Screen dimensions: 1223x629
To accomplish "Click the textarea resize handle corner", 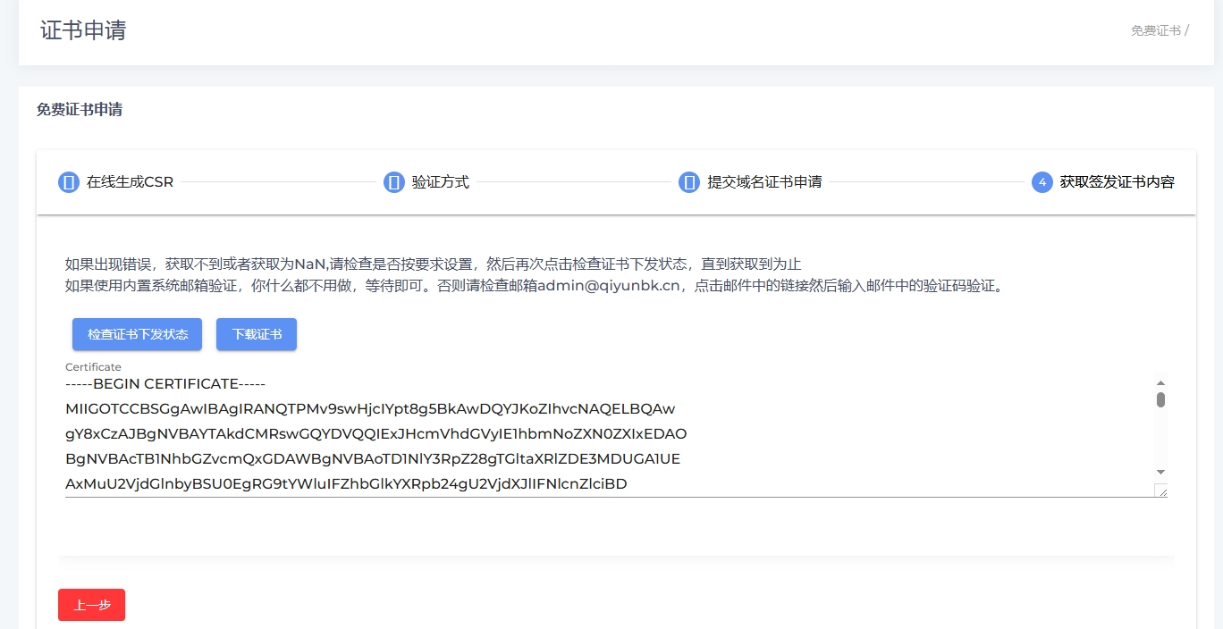I will tap(1160, 491).
